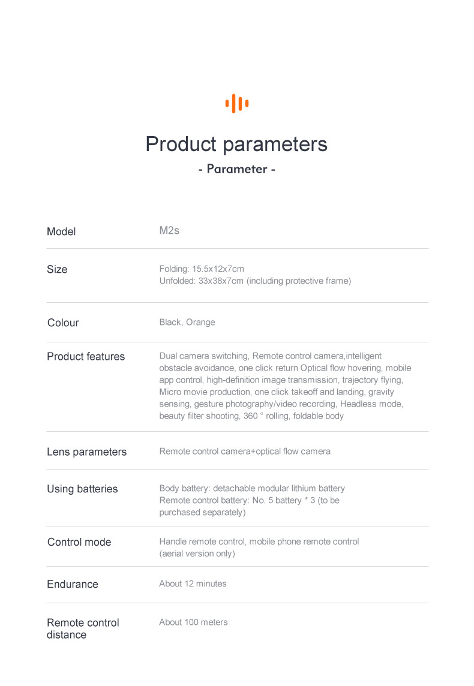
Task: Click the "Product parameters" heading
Action: tap(236, 144)
